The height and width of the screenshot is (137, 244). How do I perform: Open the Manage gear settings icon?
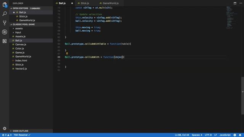[x=5, y=129]
